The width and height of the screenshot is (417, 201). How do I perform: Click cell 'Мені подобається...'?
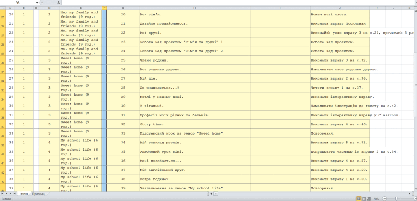coord(194,161)
